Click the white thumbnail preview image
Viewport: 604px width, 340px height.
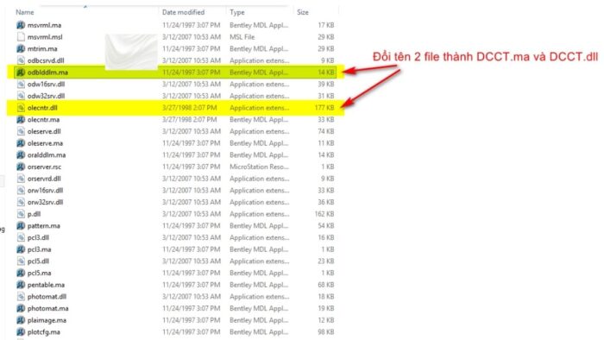(131, 52)
